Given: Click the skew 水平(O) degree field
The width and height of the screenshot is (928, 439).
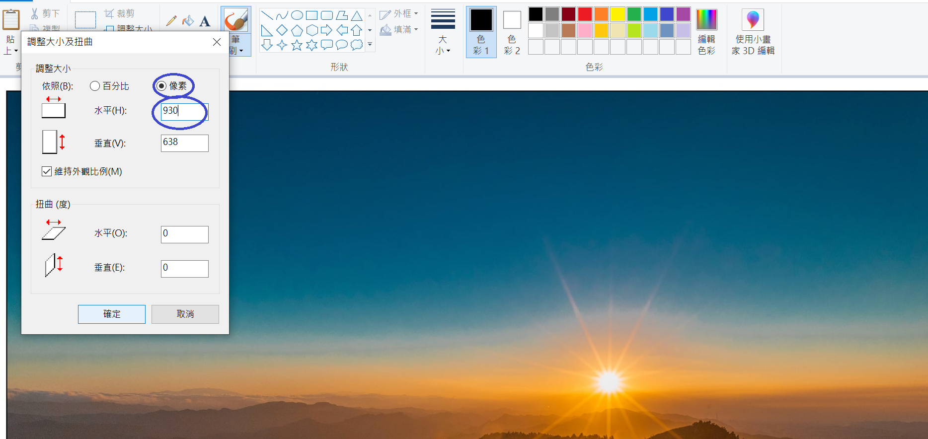Looking at the screenshot, I should (x=185, y=234).
